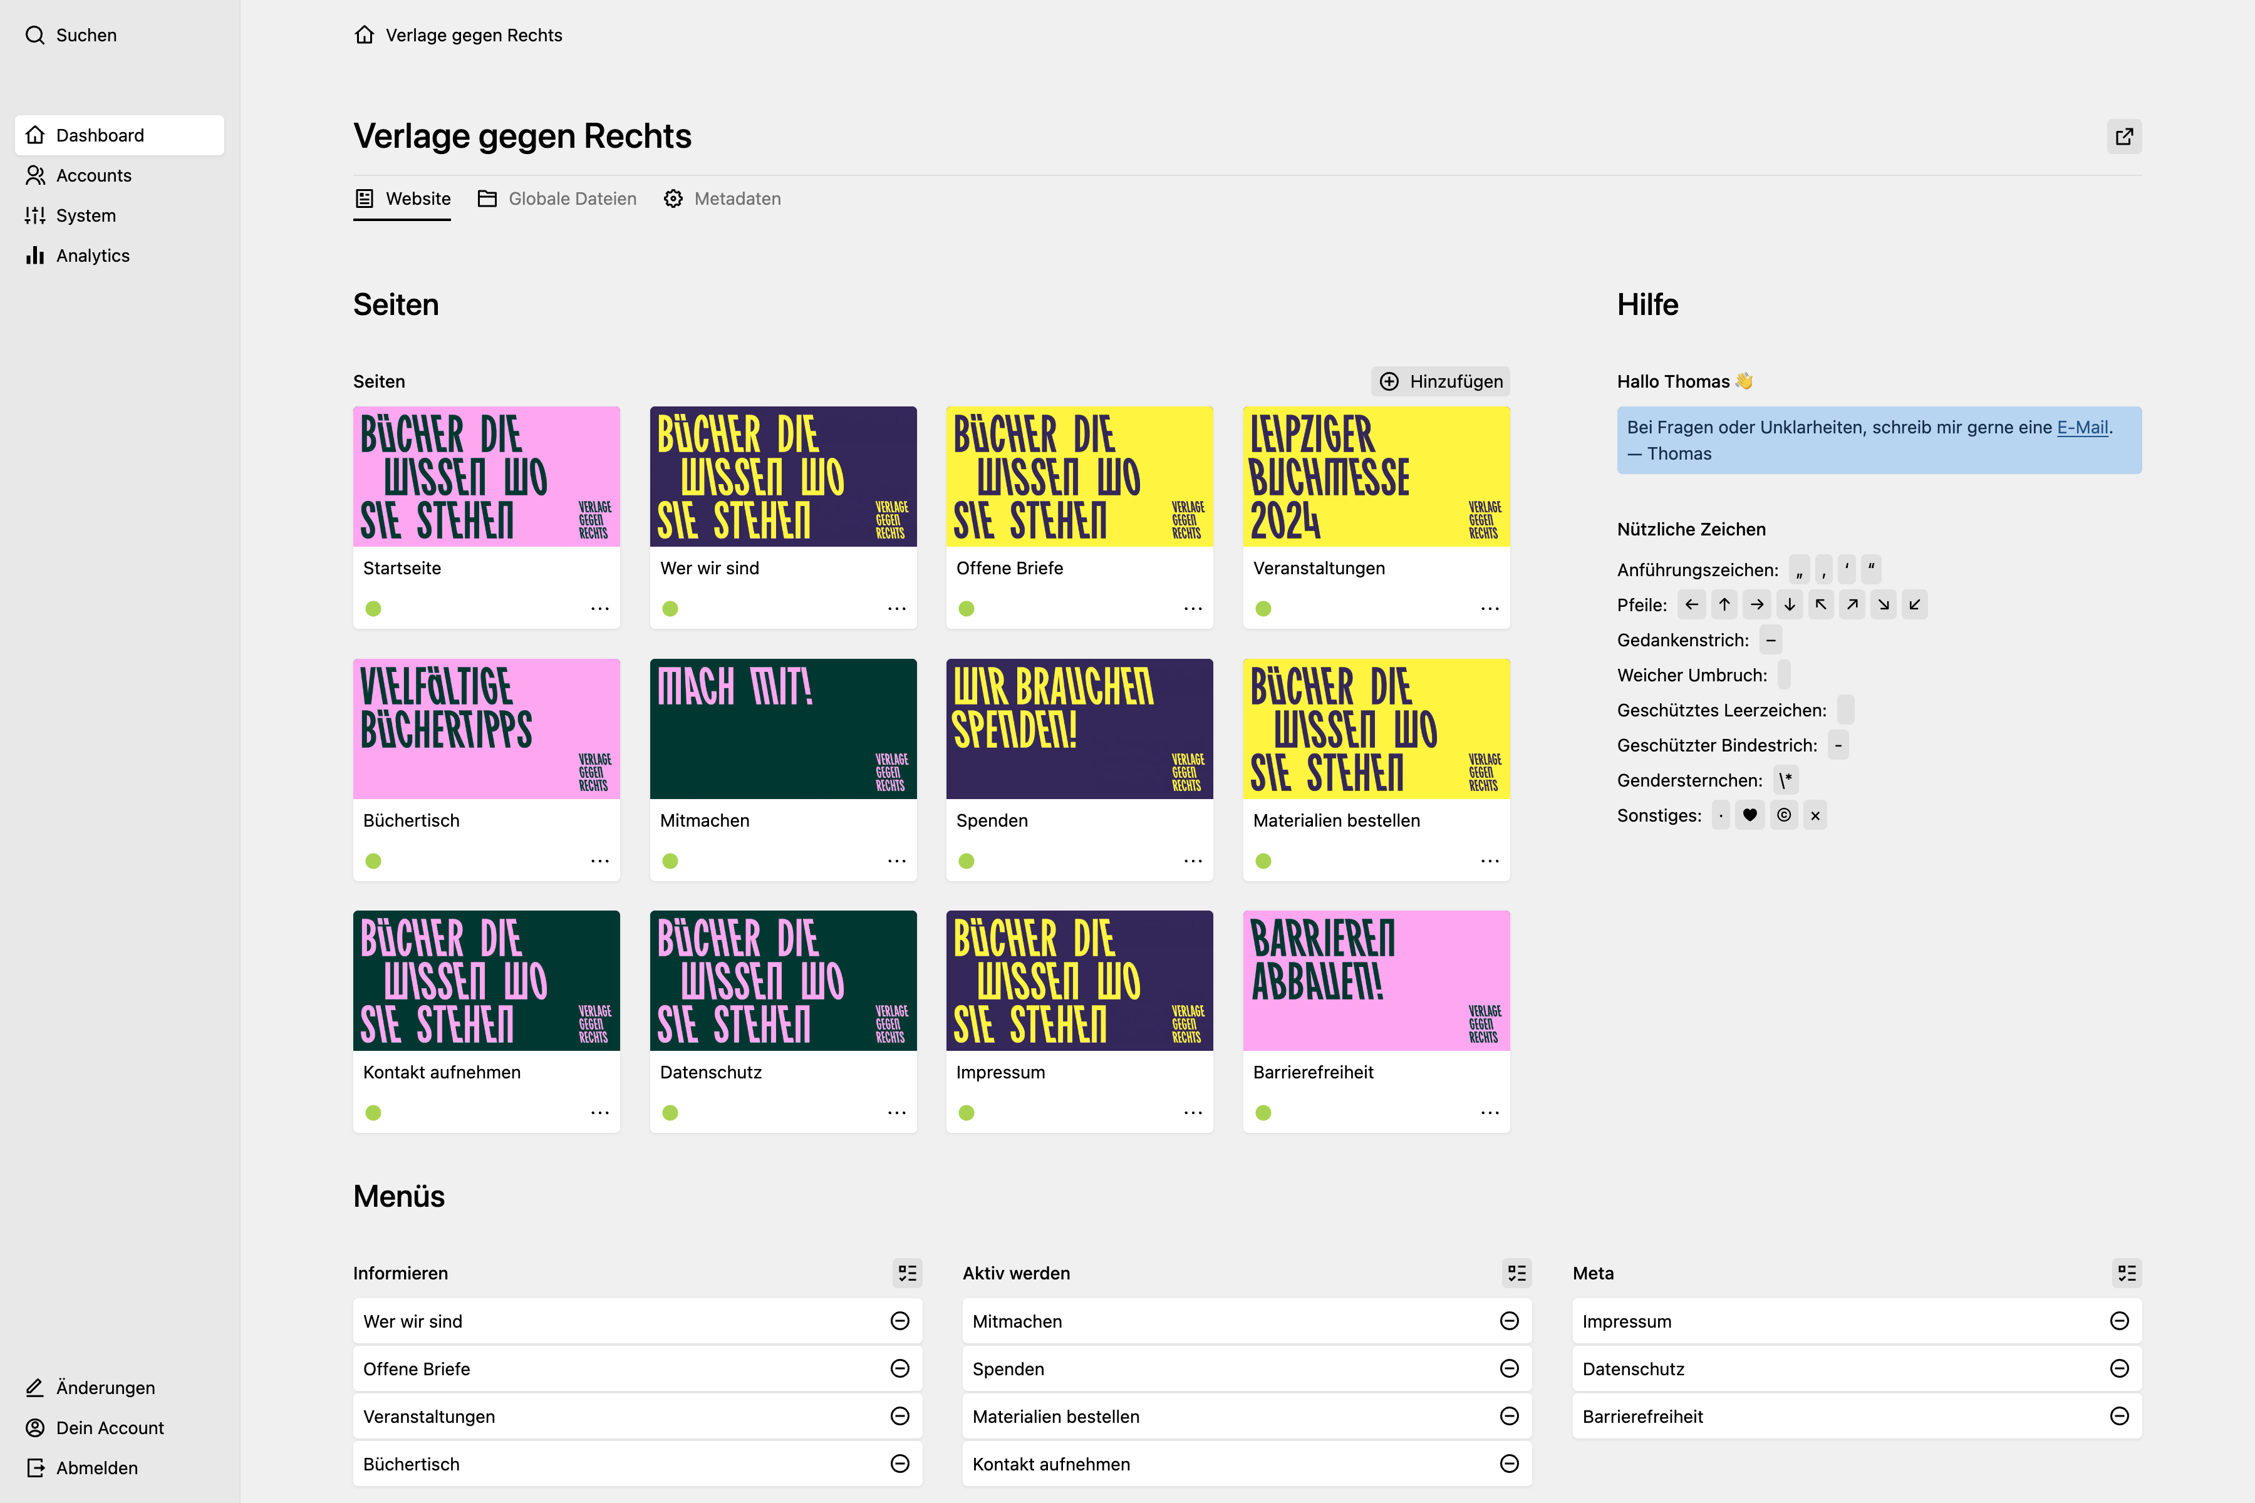The image size is (2255, 1503).
Task: Click Abmelden to log out
Action: pyautogui.click(x=120, y=1469)
